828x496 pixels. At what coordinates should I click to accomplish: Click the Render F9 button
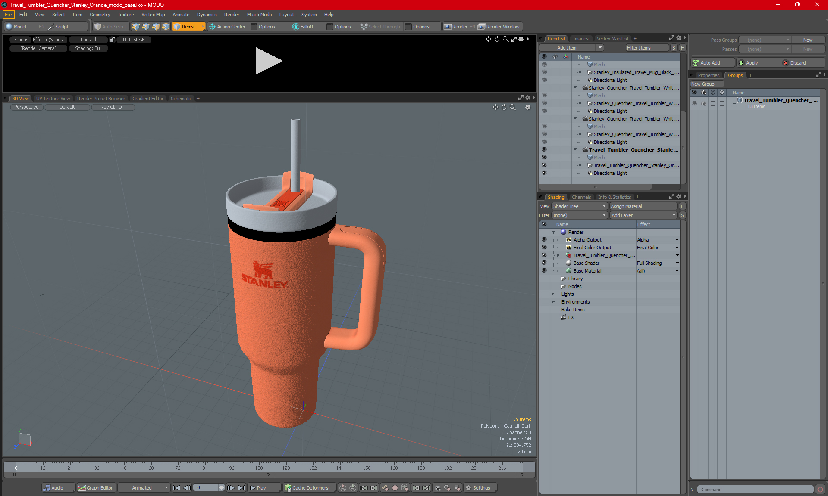point(459,27)
